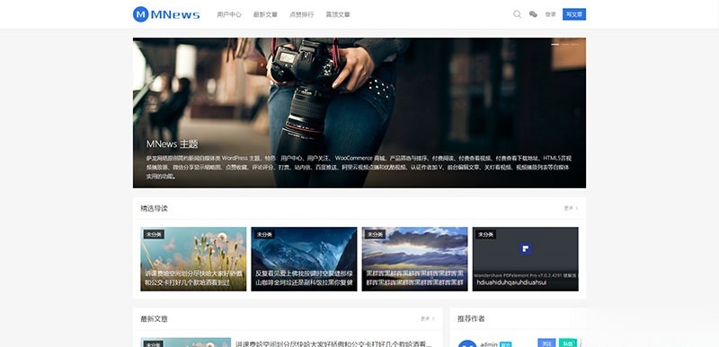Click the WeChat icon in header

point(533,14)
